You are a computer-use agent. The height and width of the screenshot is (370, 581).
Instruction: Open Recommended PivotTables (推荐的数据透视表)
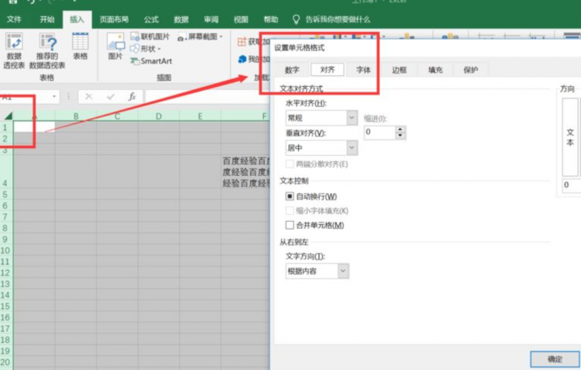tap(47, 50)
